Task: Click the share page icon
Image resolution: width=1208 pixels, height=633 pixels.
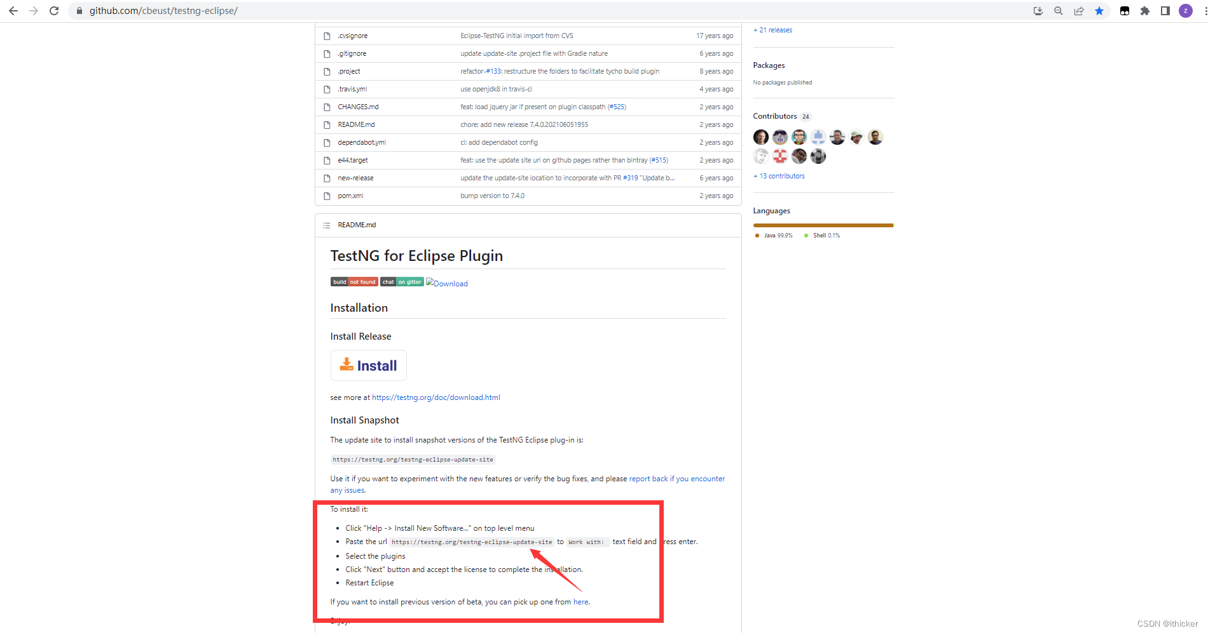Action: 1079,11
